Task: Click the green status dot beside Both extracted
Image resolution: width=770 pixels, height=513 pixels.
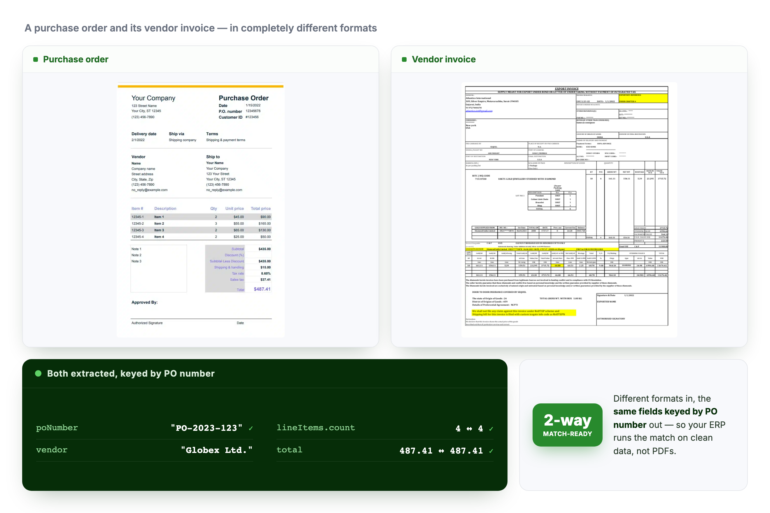Action: tap(38, 373)
